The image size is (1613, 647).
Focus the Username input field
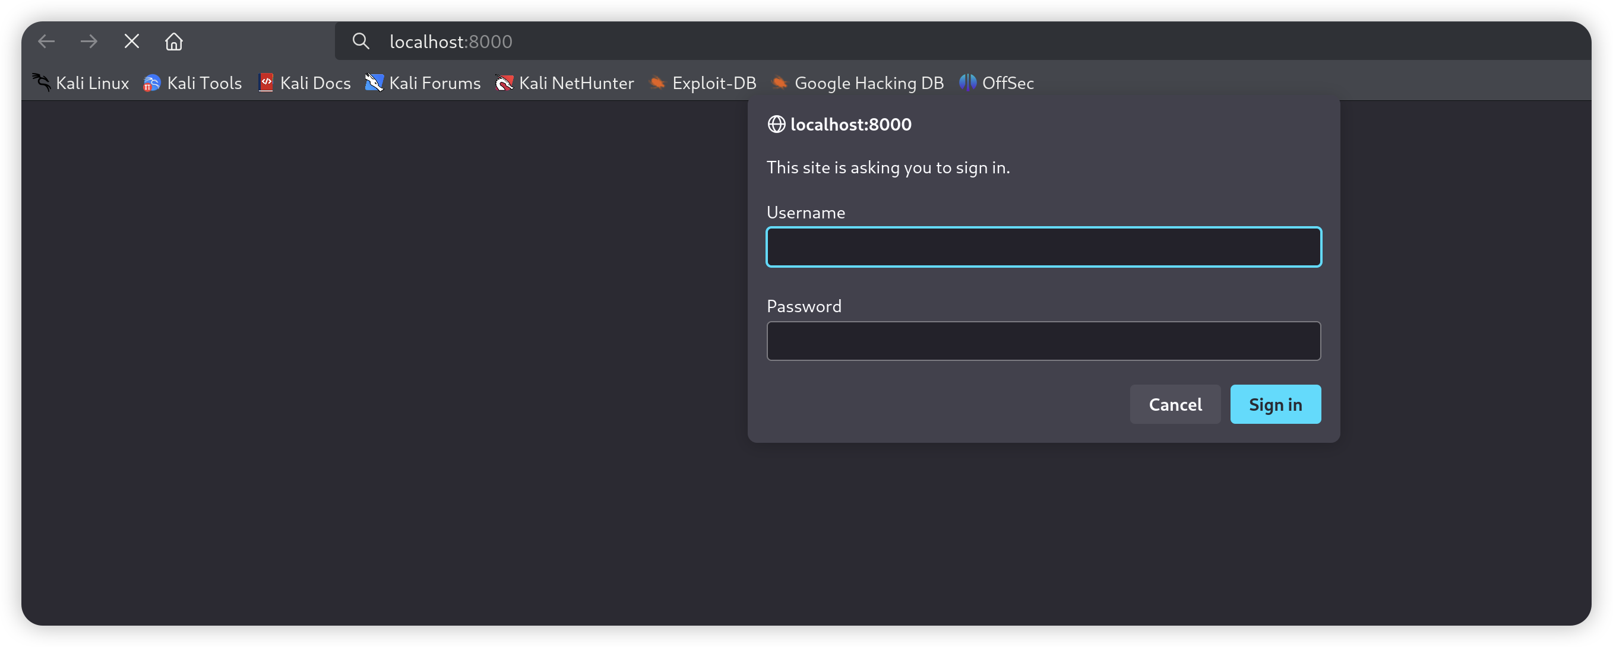pyautogui.click(x=1044, y=247)
